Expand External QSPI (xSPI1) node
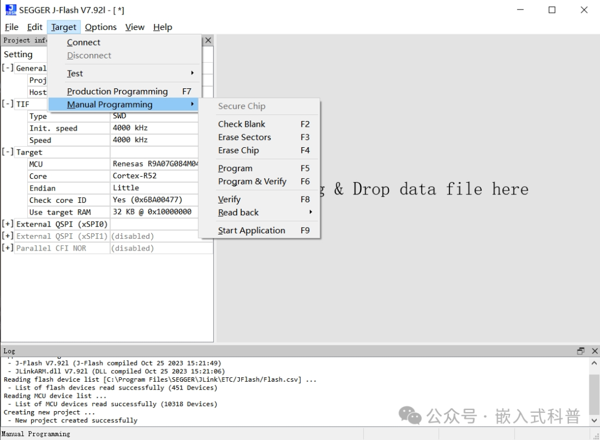Image resolution: width=600 pixels, height=440 pixels. [x=8, y=236]
